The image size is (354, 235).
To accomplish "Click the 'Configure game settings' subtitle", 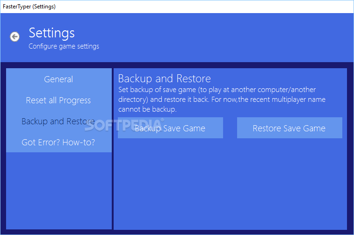I will [64, 46].
